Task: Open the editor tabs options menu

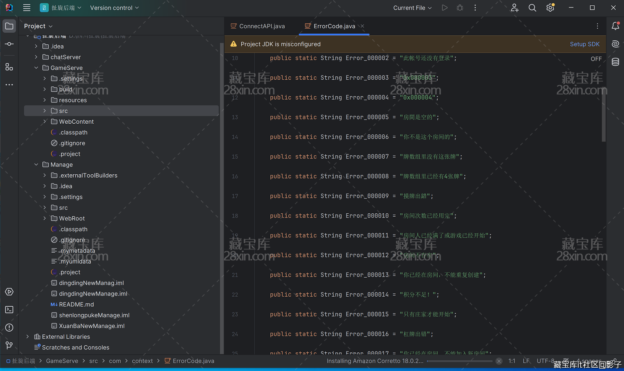Action: point(597,26)
